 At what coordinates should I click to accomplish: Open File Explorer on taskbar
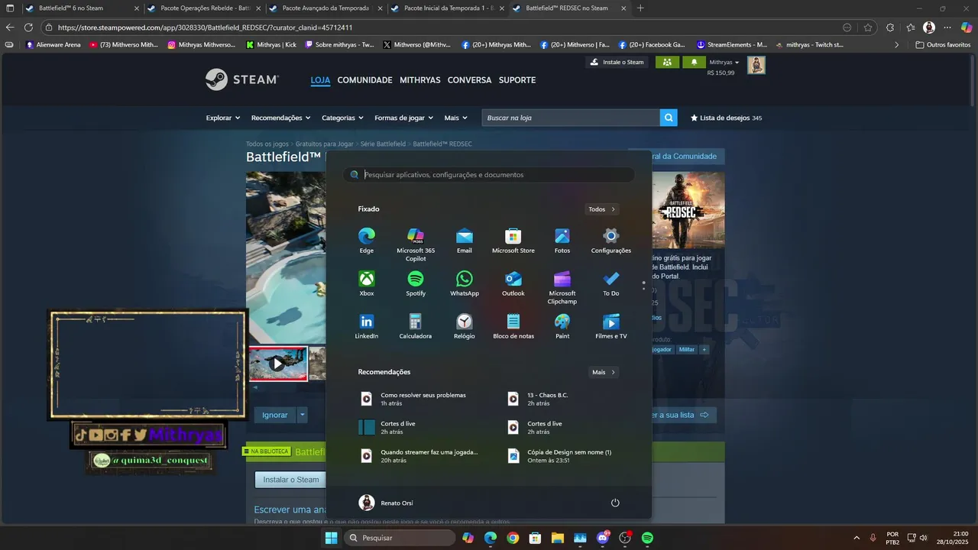[x=558, y=538]
